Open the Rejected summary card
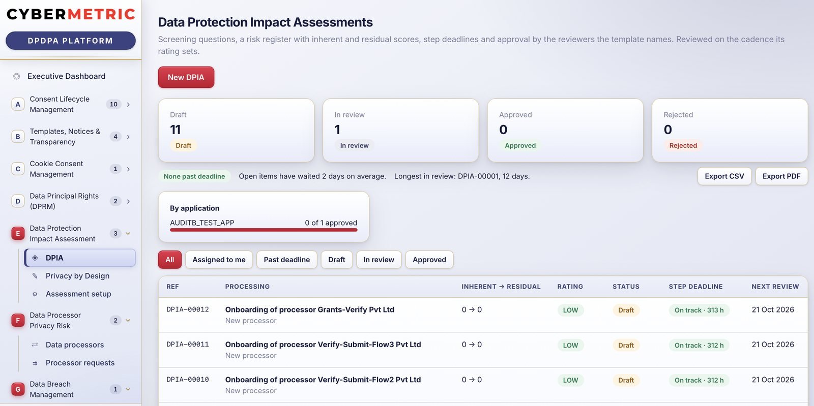 [730, 131]
